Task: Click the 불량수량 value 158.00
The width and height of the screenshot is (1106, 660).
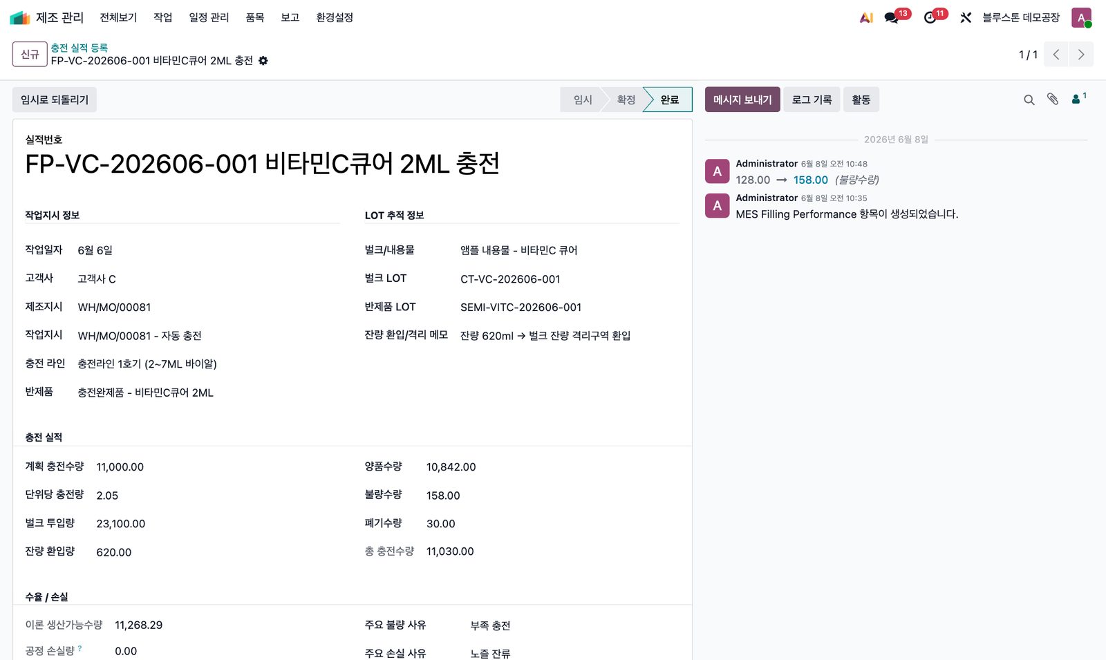Action: pyautogui.click(x=443, y=496)
